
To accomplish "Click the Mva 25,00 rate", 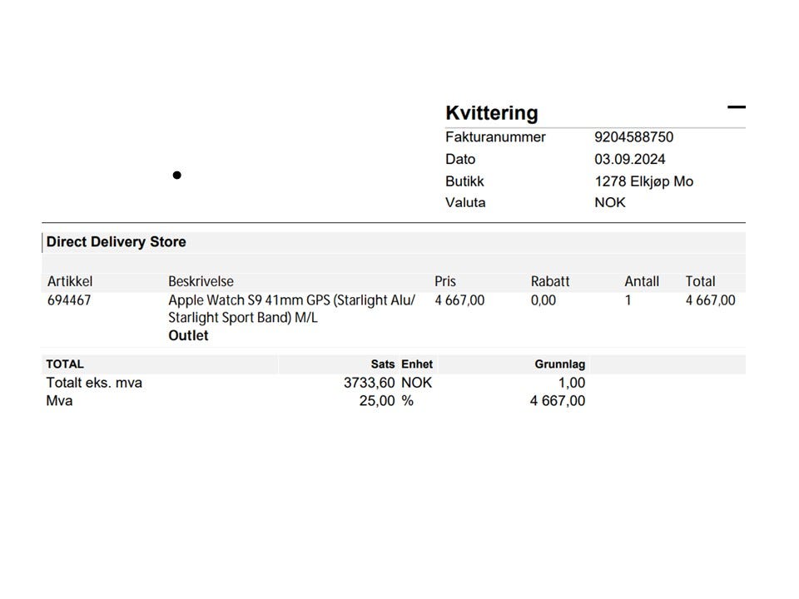I will (x=377, y=401).
